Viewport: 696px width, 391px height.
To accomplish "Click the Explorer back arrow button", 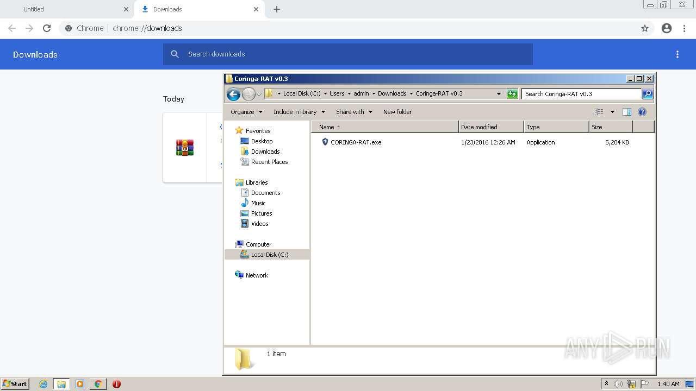I will pos(234,94).
